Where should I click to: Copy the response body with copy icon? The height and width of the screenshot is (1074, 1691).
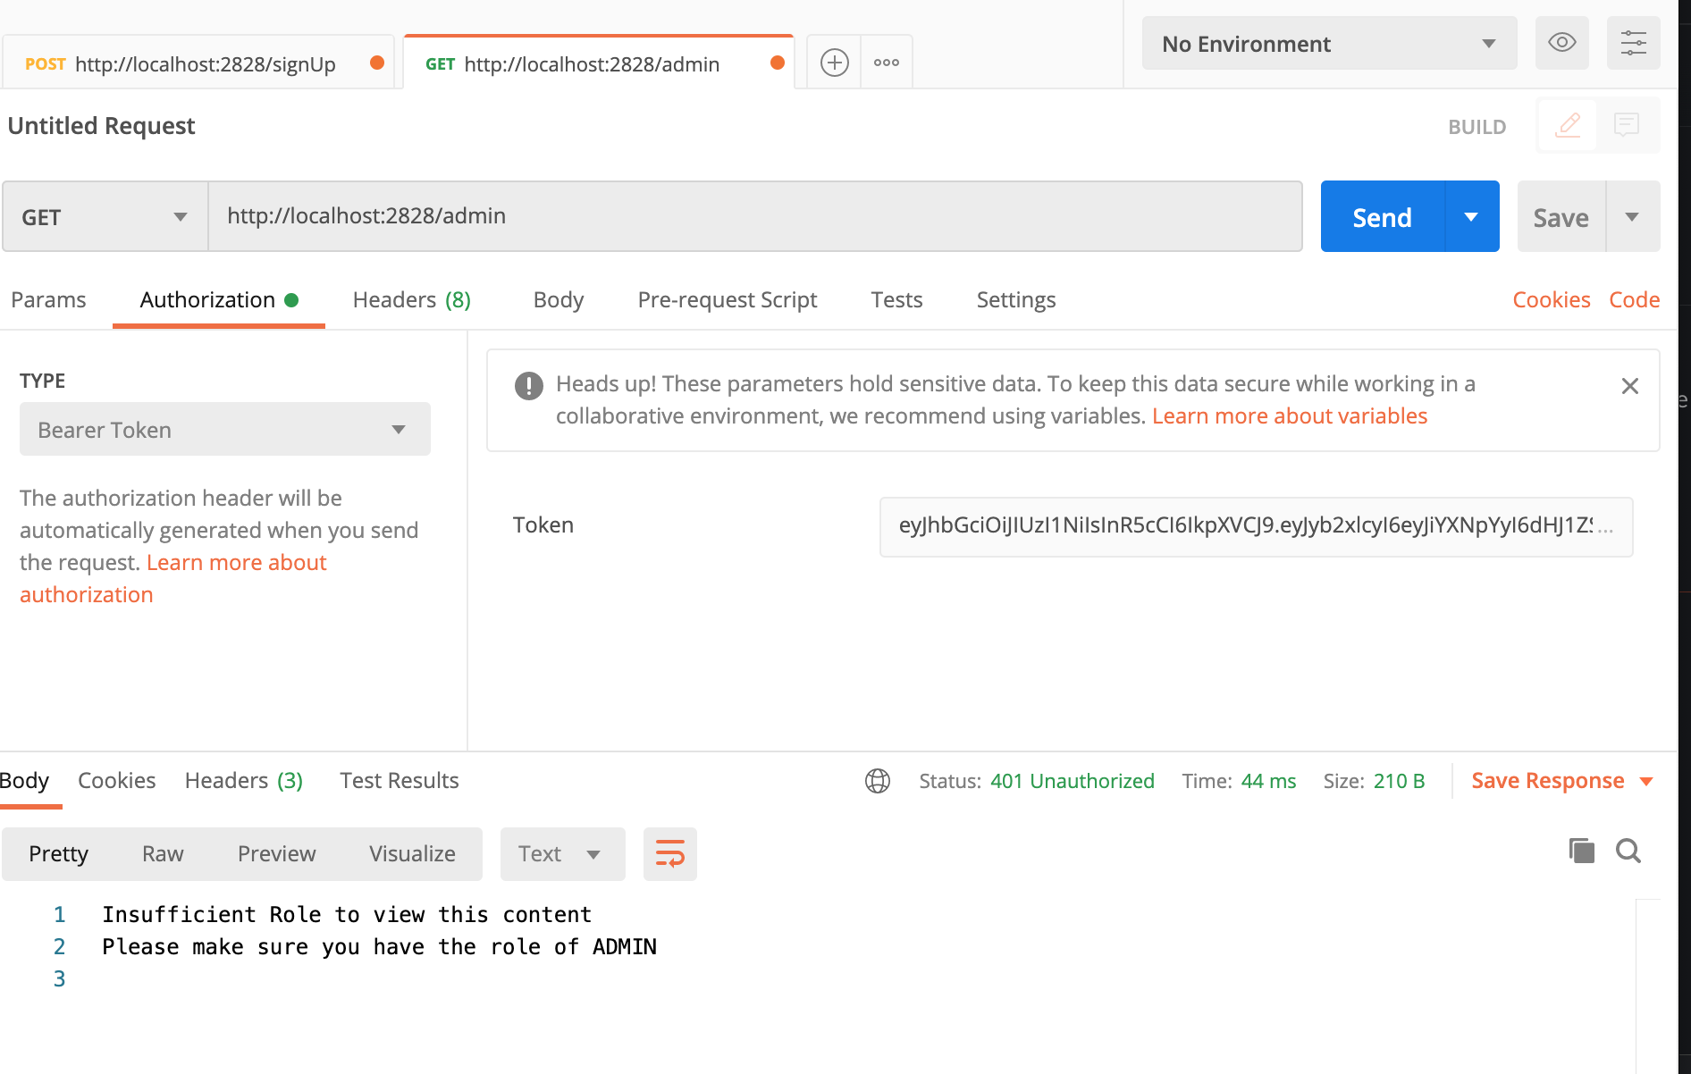pos(1581,851)
